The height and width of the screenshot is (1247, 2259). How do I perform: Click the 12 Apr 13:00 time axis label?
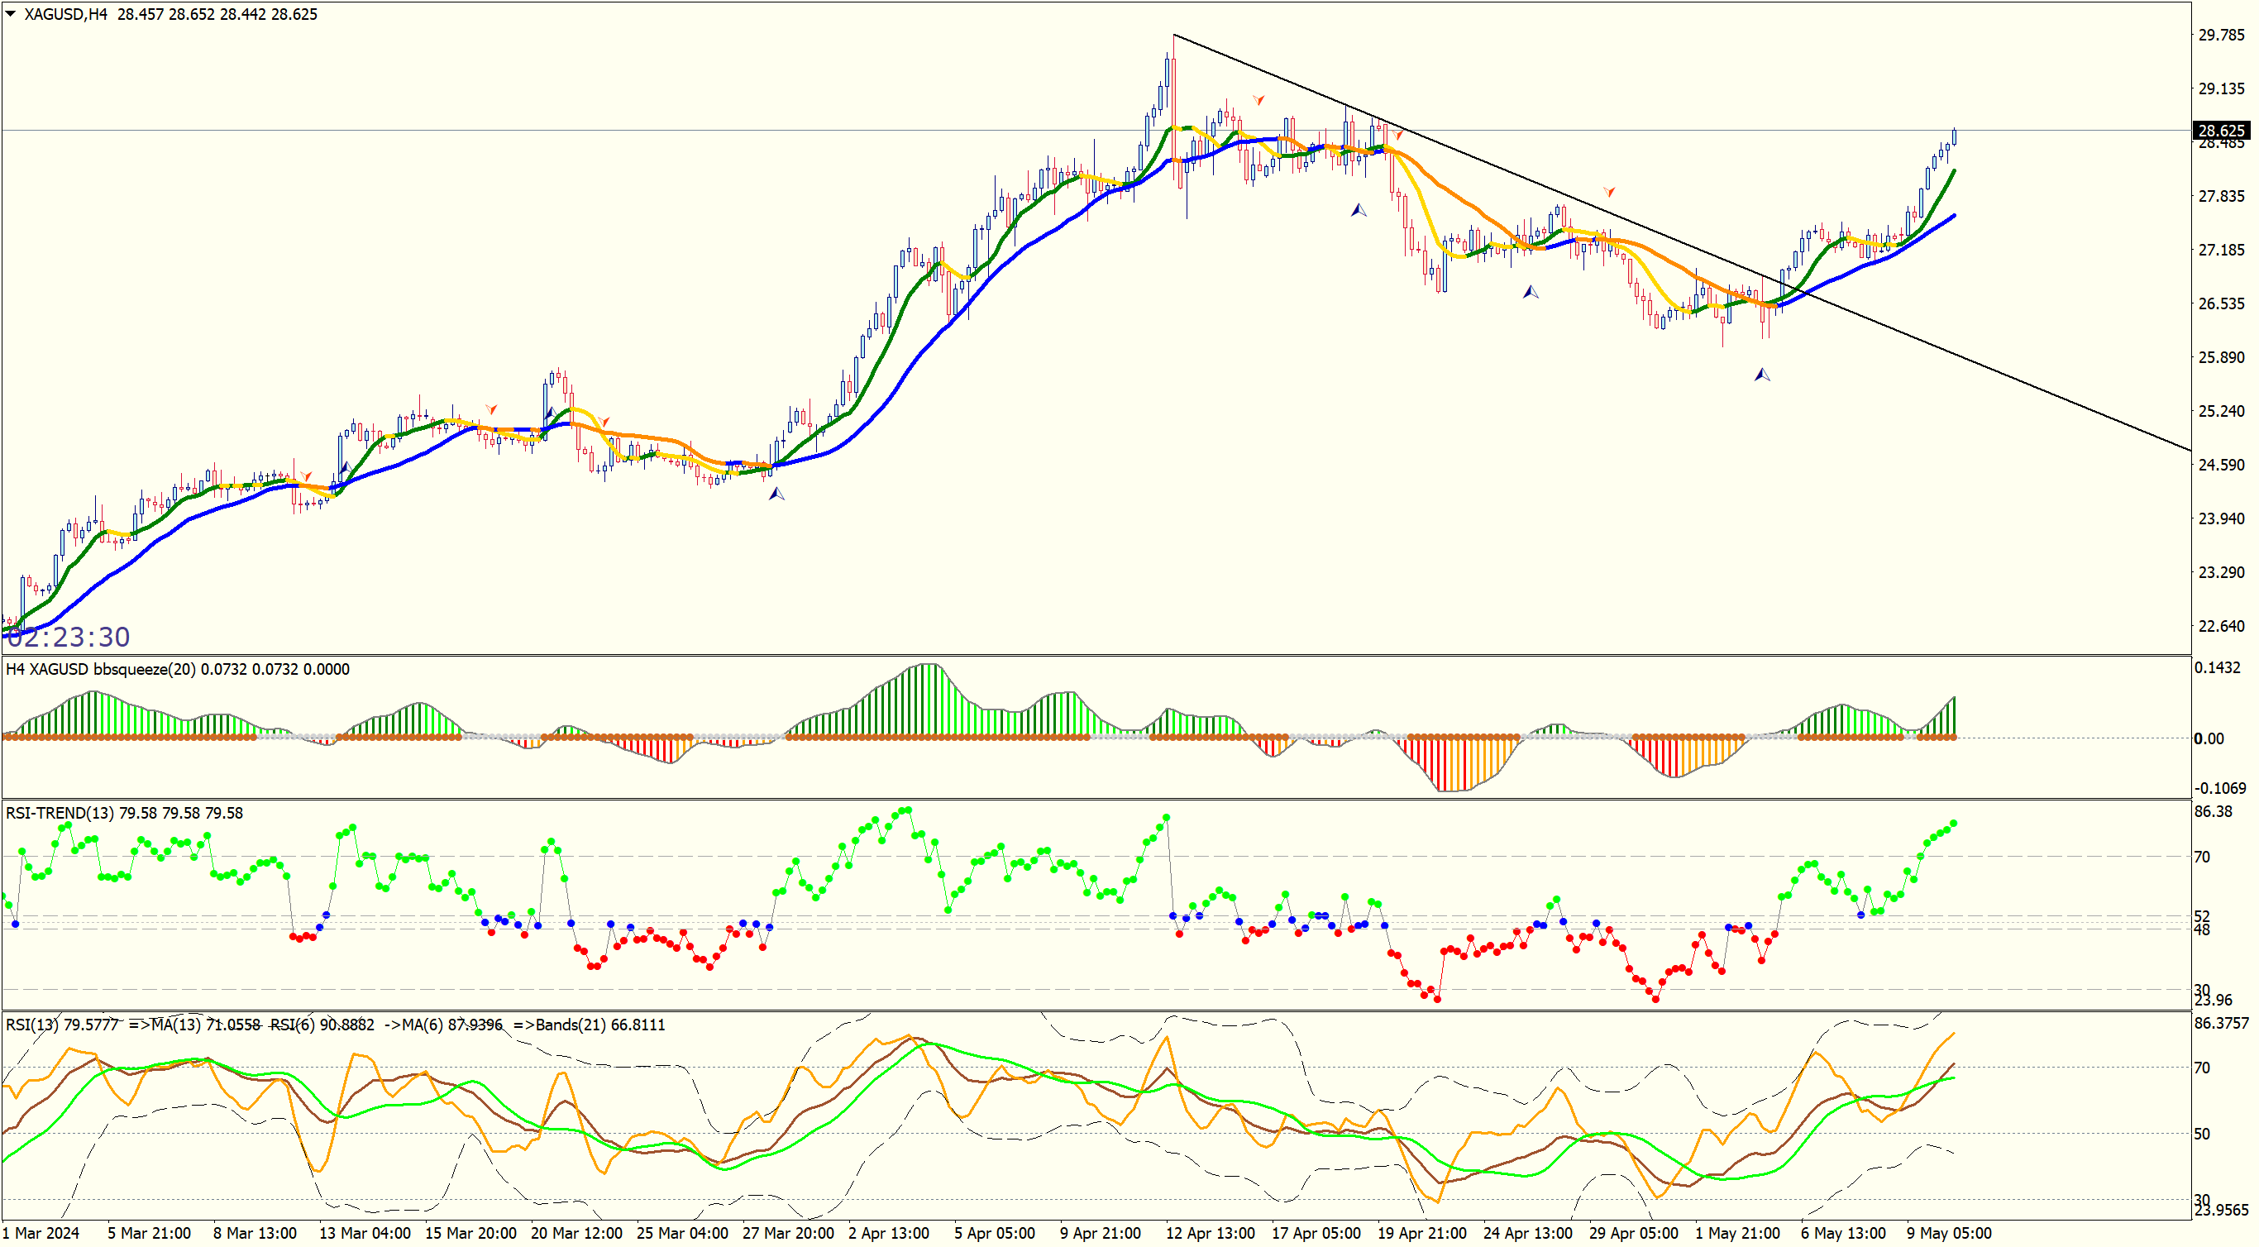click(x=1210, y=1233)
